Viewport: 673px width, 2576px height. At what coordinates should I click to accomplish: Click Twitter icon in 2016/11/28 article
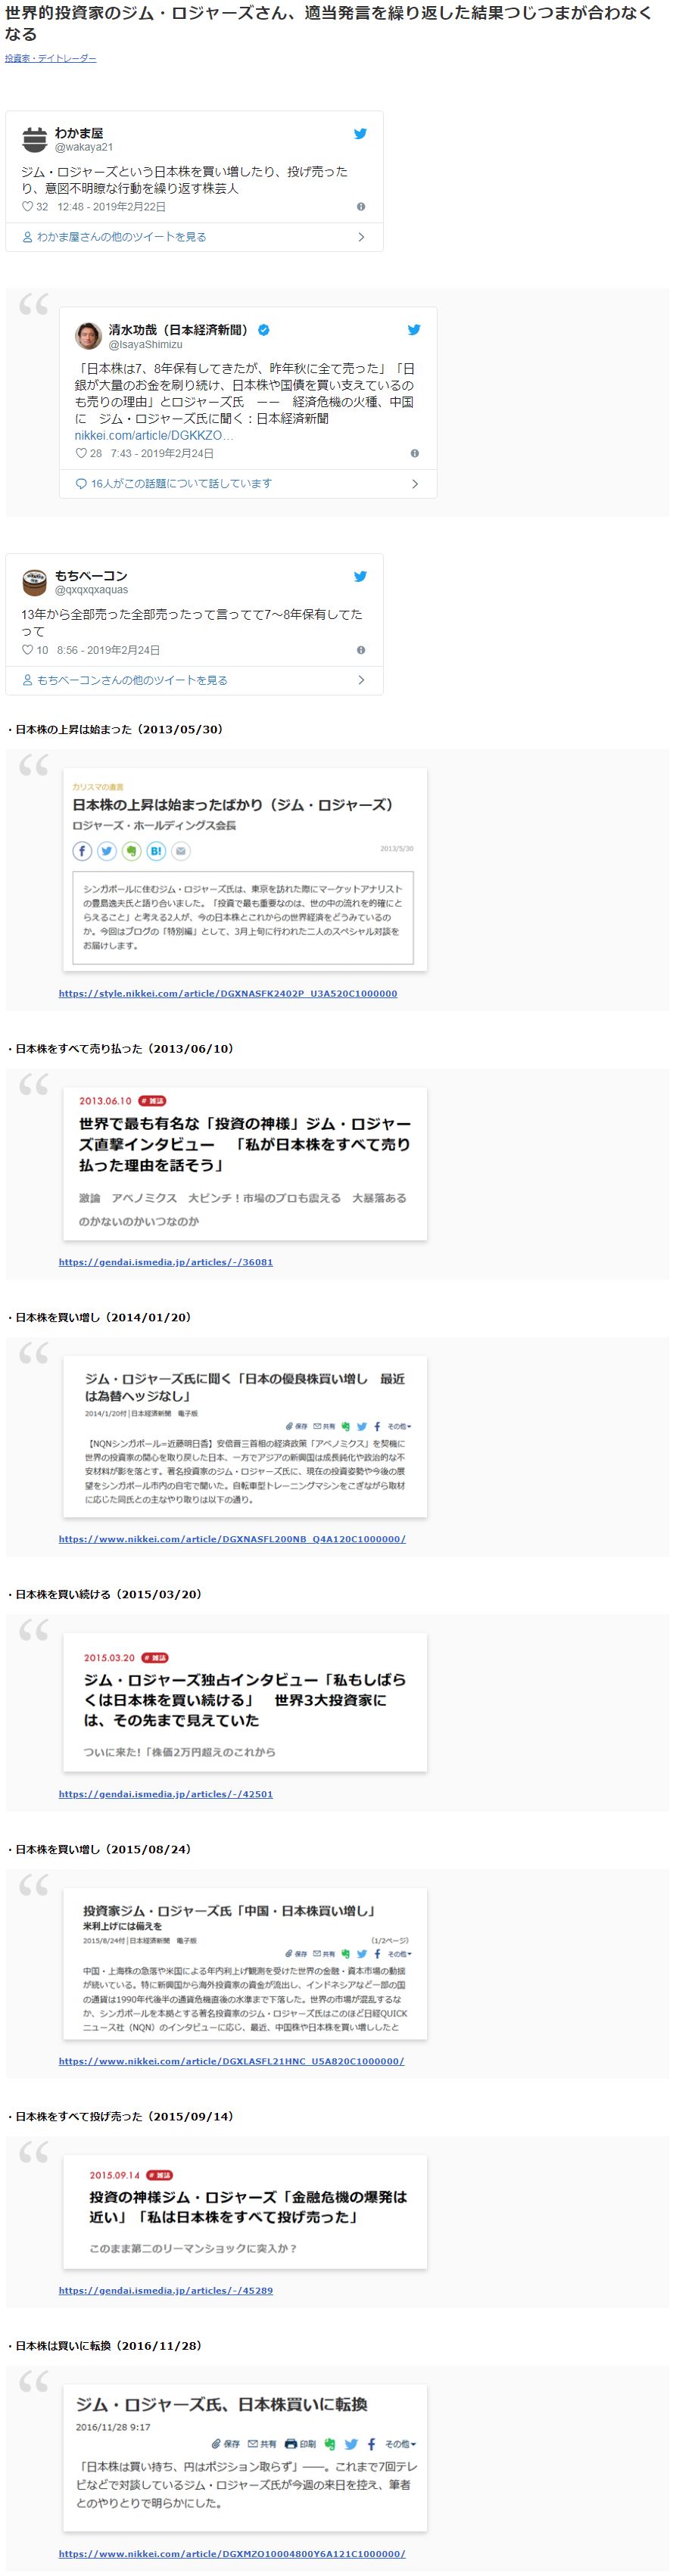(351, 2444)
